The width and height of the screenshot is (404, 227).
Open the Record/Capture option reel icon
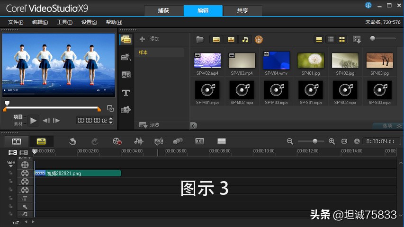tap(117, 141)
